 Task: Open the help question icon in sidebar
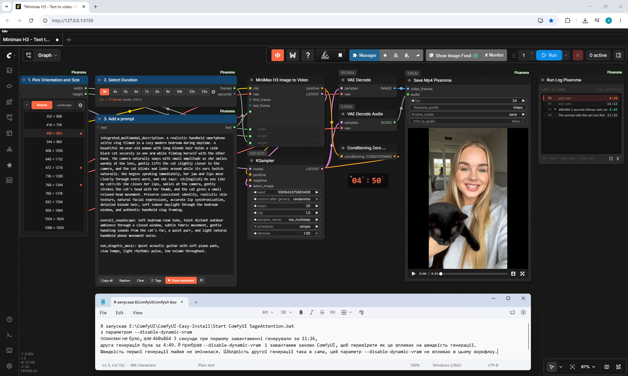tap(9, 319)
